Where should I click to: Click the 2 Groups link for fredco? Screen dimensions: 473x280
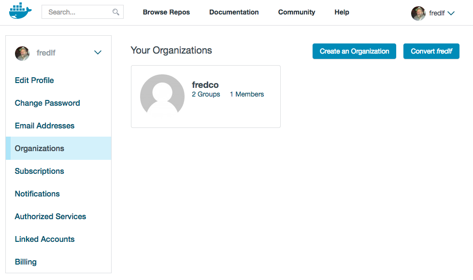[206, 94]
